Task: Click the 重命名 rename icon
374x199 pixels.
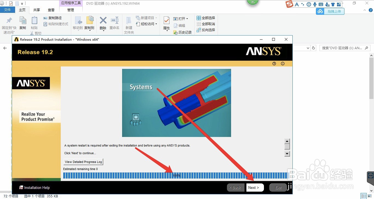Action: [x=114, y=20]
